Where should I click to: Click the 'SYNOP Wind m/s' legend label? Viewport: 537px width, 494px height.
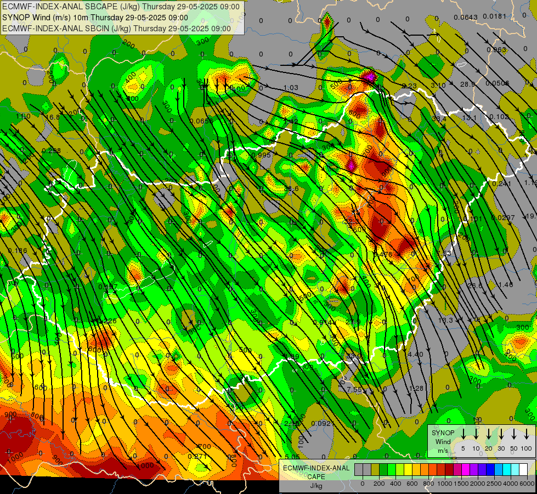[443, 441]
